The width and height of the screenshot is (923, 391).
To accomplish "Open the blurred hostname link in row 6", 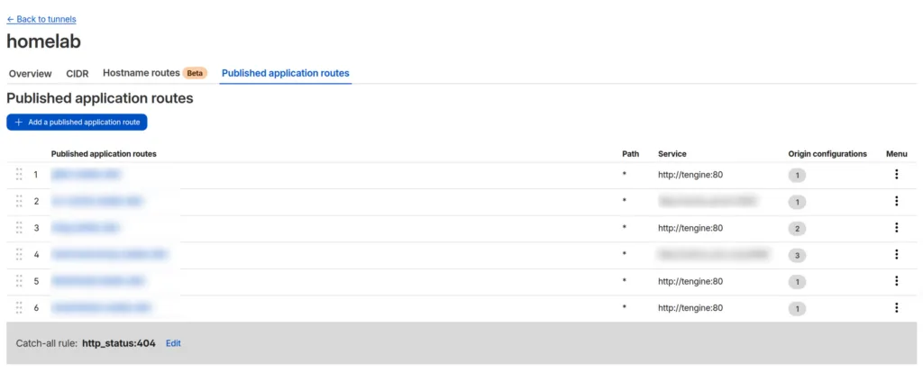I will tap(100, 308).
